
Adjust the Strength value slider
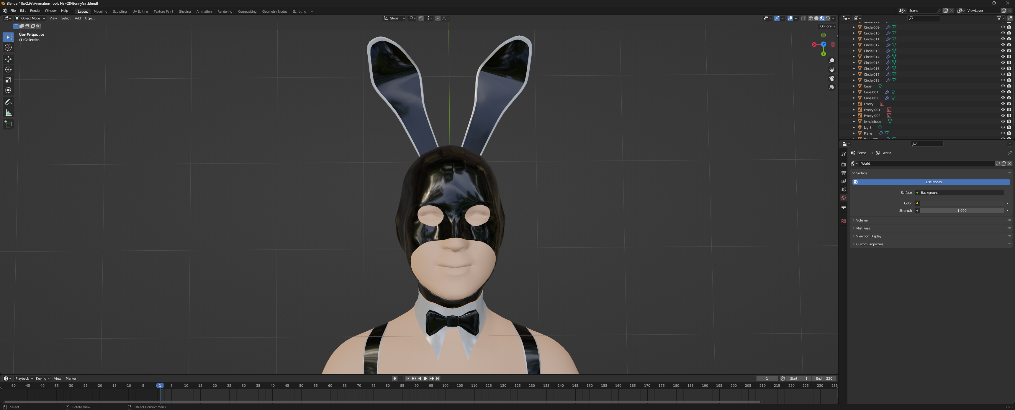point(962,211)
